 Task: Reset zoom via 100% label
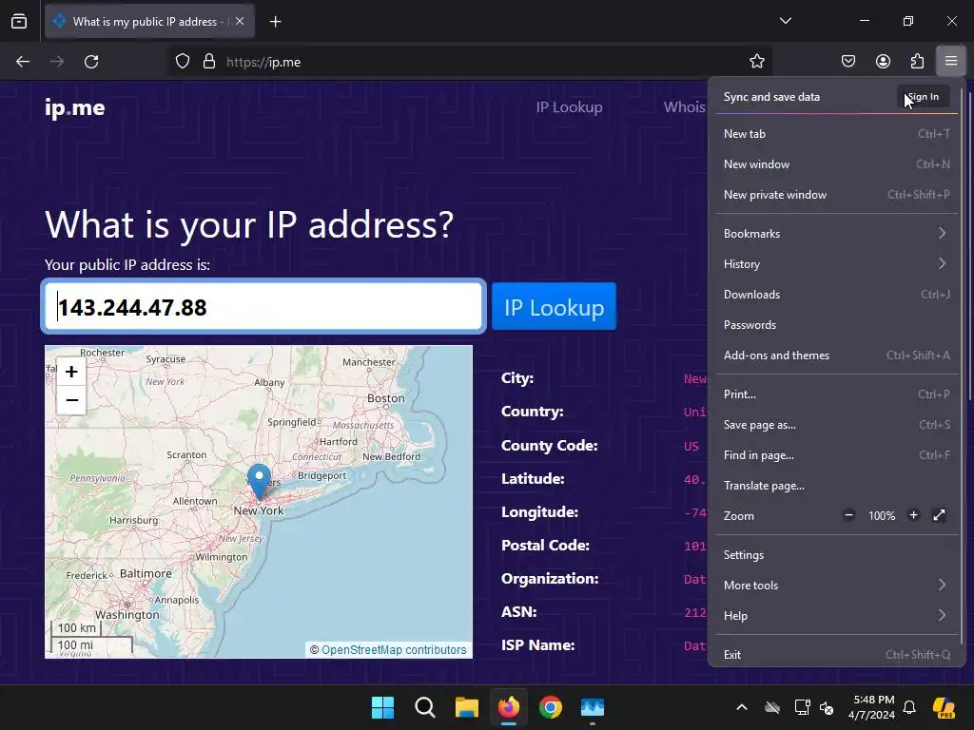[x=882, y=516]
